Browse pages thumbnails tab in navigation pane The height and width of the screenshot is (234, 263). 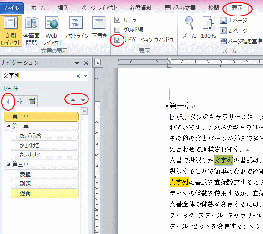point(20,101)
